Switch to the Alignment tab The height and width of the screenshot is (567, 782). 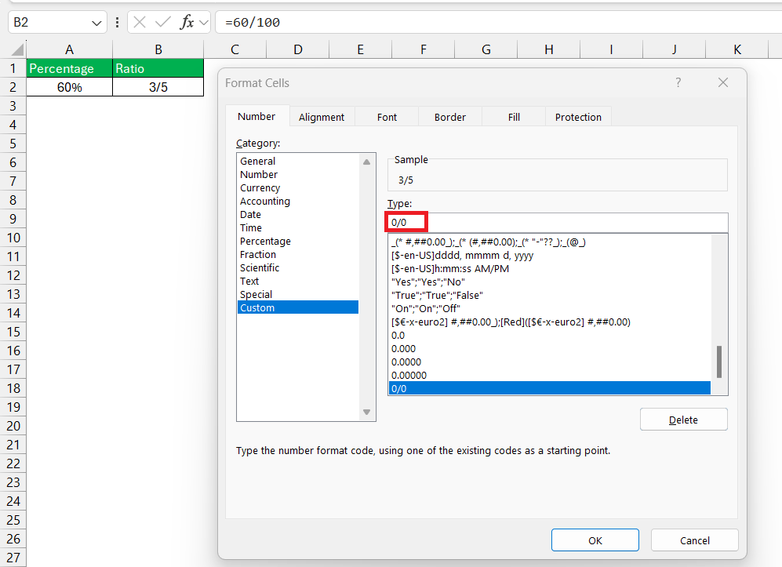[x=322, y=117]
